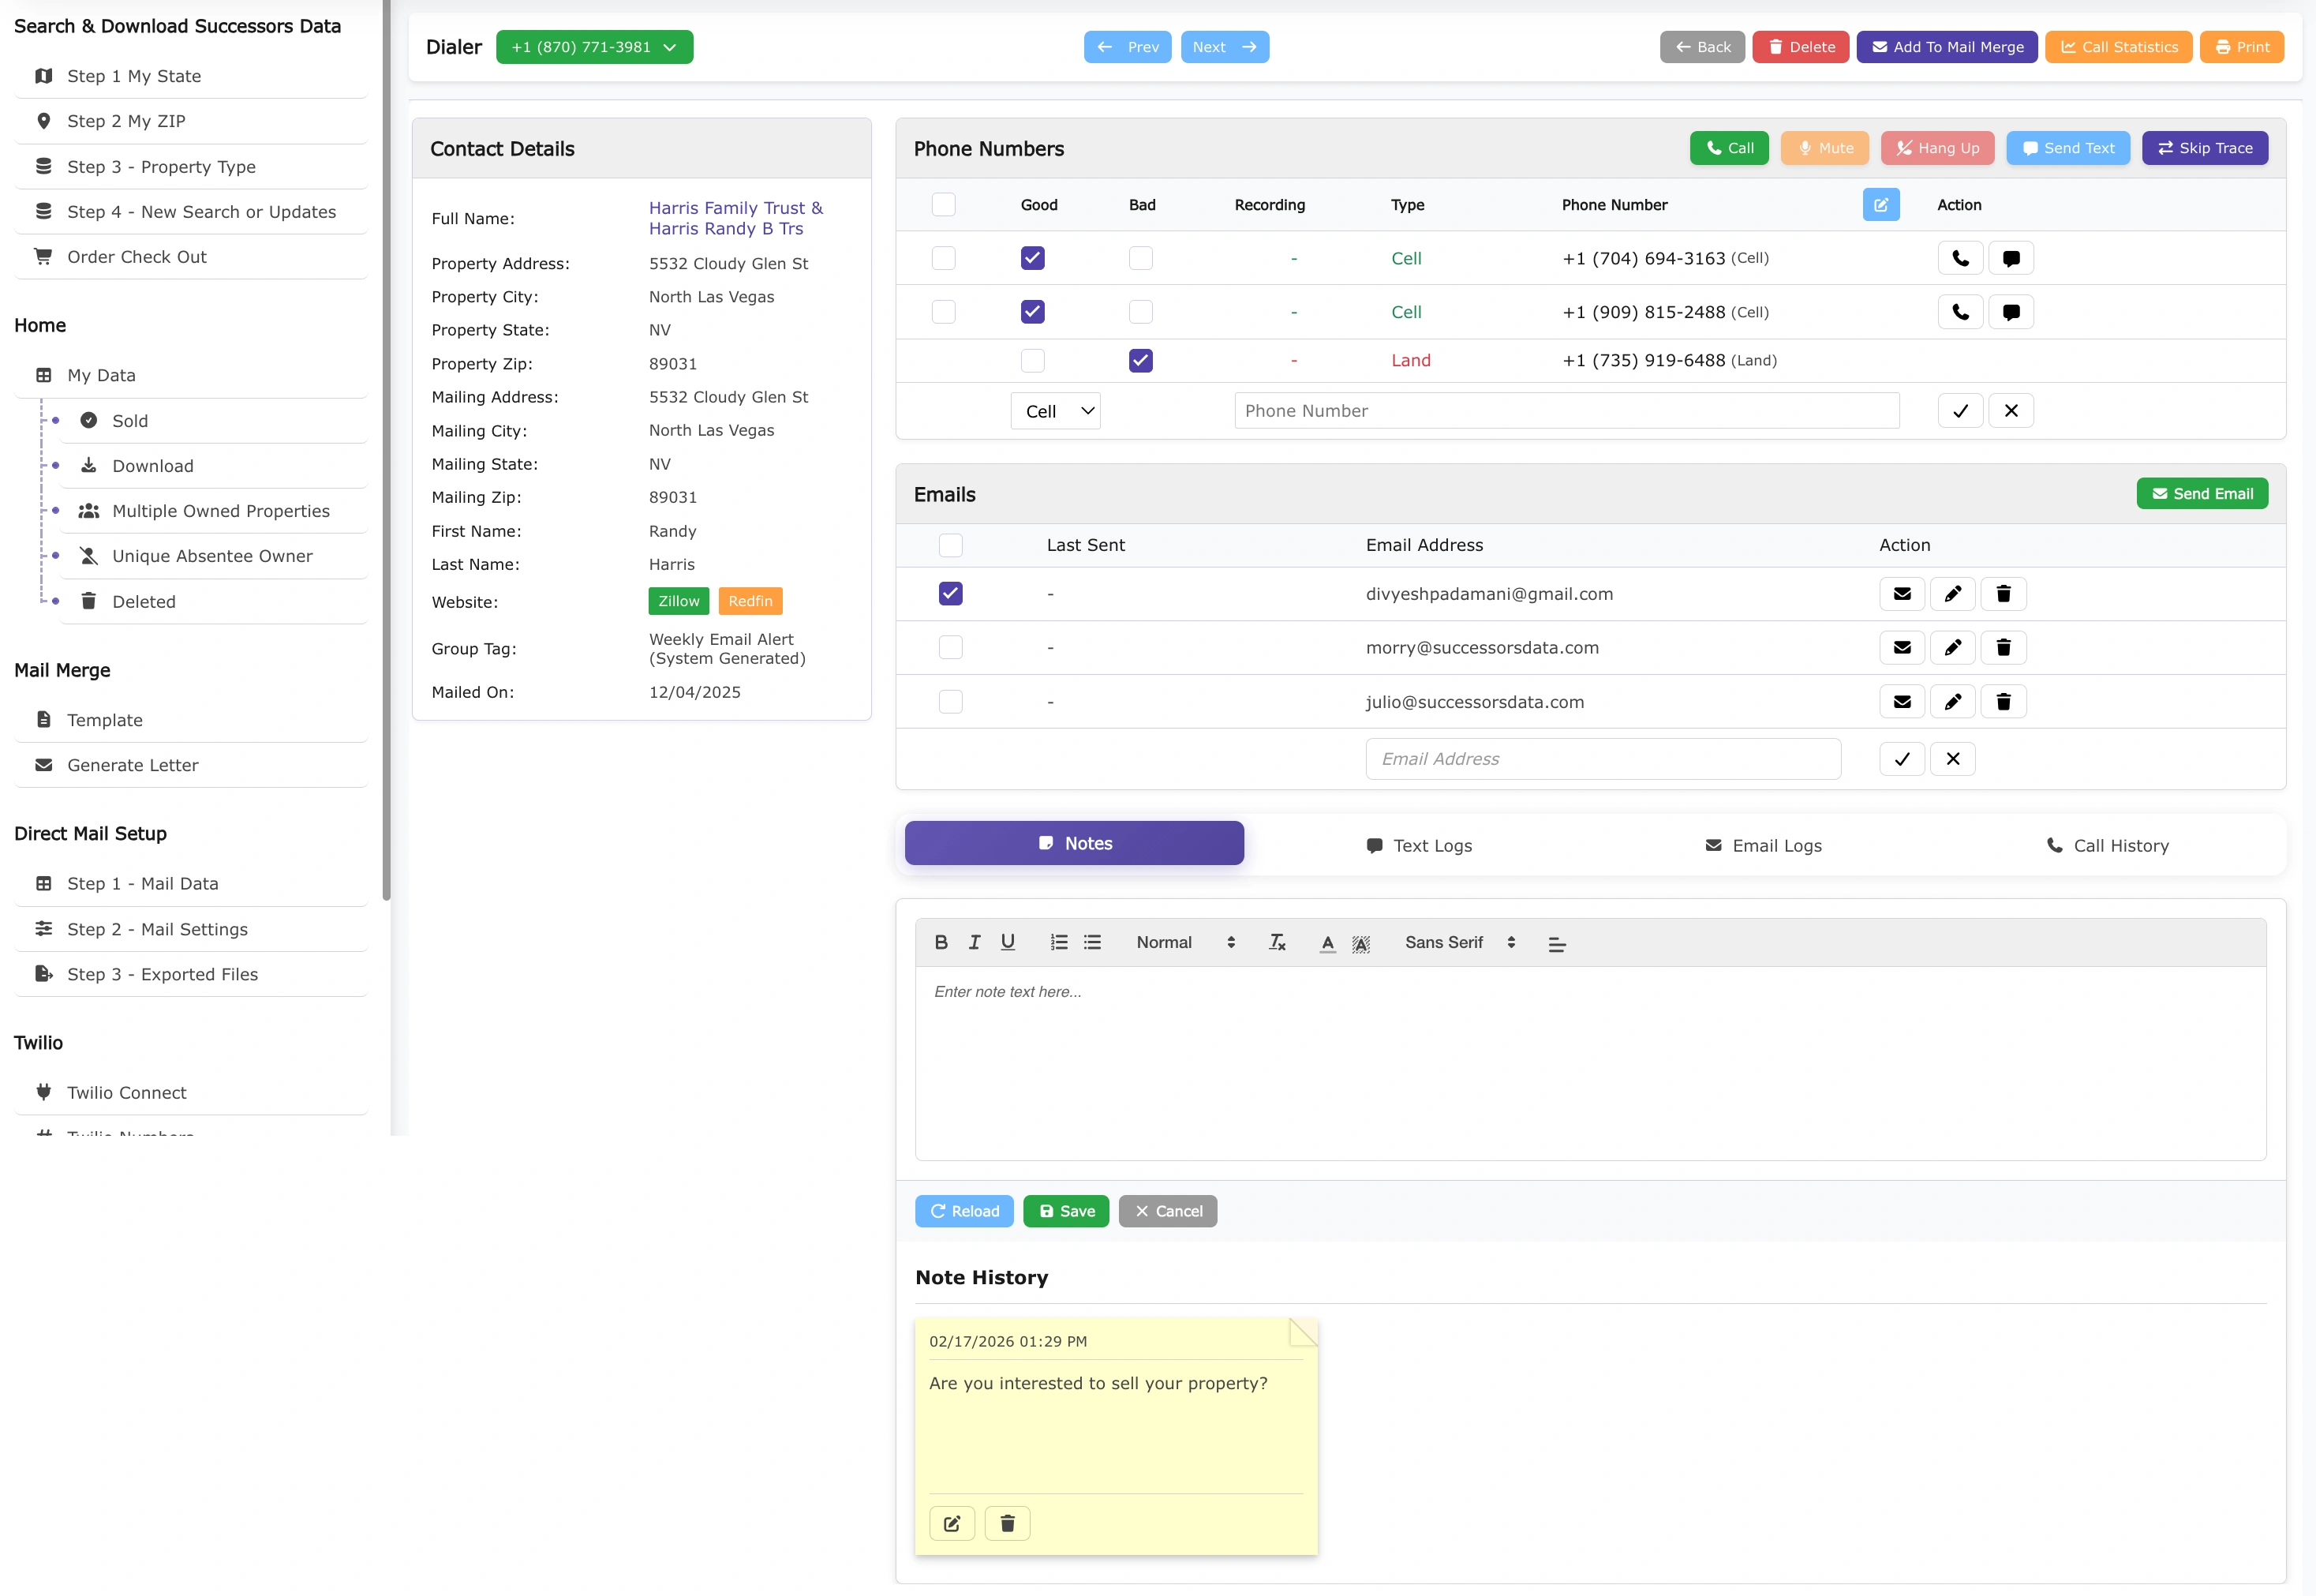This screenshot has width=2316, height=1596.
Task: Expand the Normal heading size dropdown in editor
Action: [1184, 942]
